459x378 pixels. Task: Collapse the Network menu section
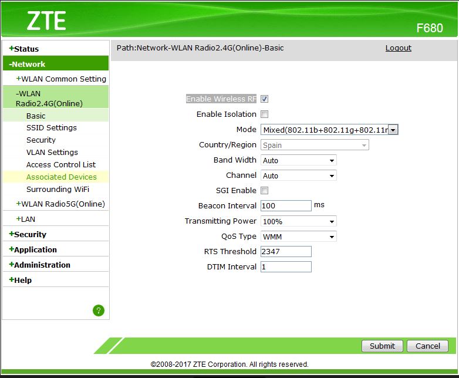pyautogui.click(x=56, y=64)
